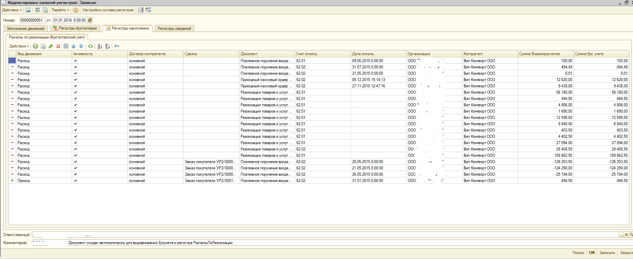Open Ответственный selection with the ellipsis button

tap(621, 235)
